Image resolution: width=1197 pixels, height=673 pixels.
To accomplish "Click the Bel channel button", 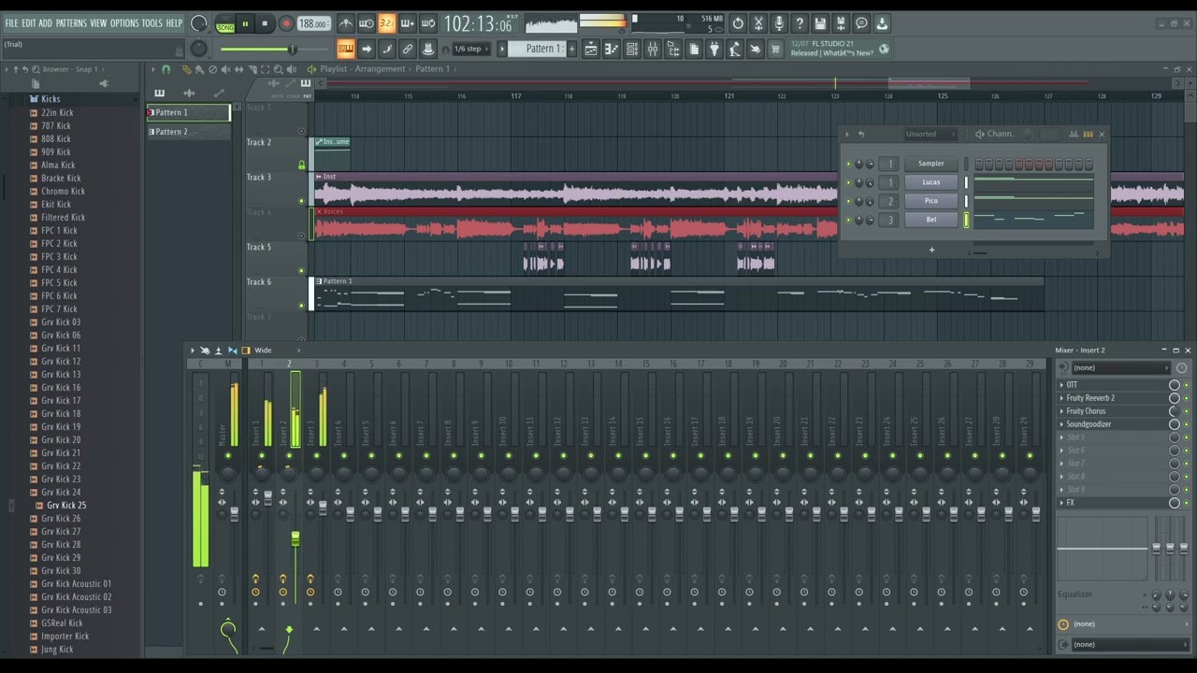I will point(930,220).
